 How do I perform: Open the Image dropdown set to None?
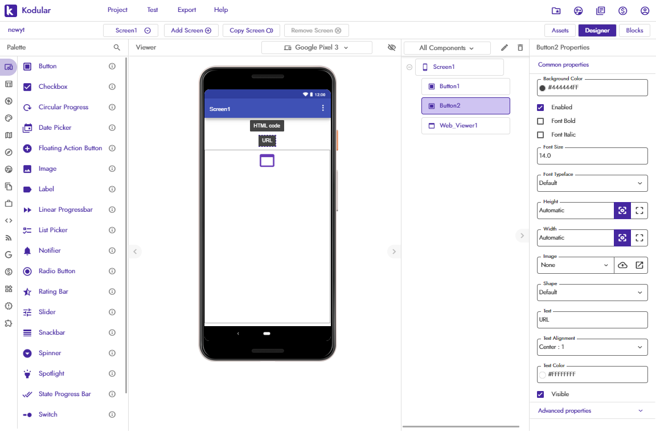pos(575,265)
